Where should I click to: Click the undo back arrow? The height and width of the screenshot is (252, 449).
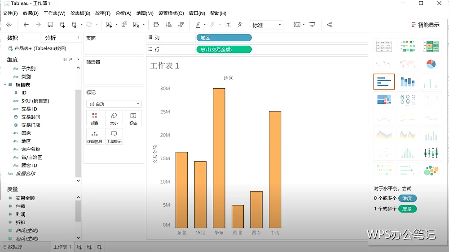[26, 25]
